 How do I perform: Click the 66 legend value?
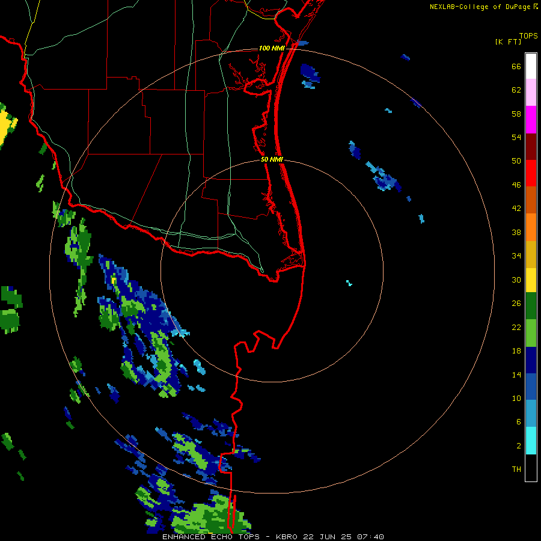516,66
